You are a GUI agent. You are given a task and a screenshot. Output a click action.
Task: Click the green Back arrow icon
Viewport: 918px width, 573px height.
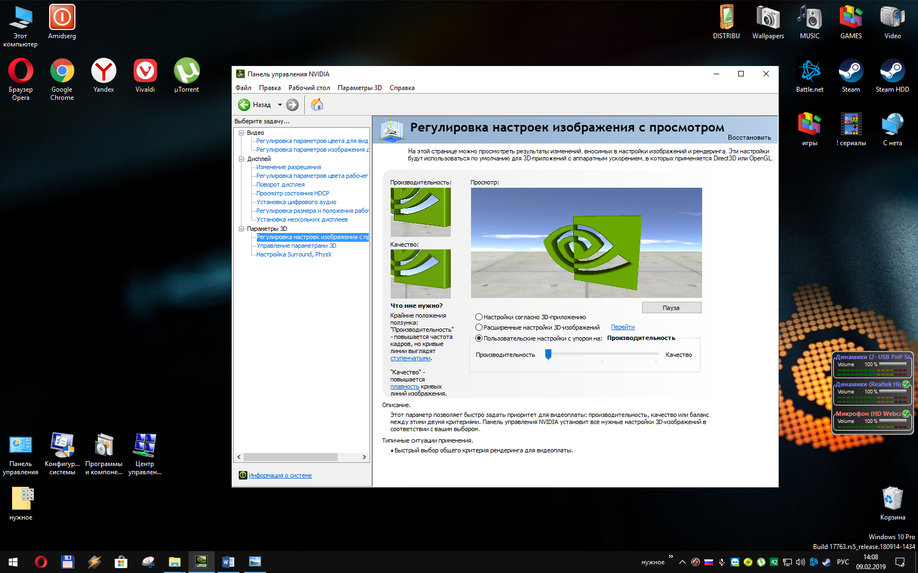pos(244,105)
